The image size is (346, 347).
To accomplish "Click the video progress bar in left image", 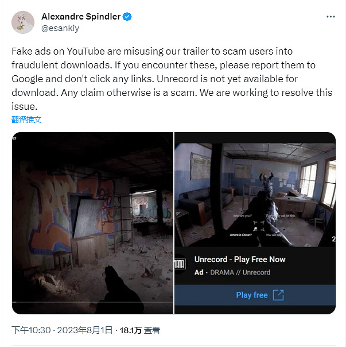I will click(x=92, y=302).
